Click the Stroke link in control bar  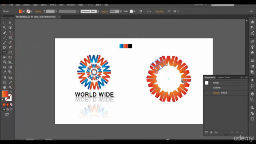click(x=38, y=11)
